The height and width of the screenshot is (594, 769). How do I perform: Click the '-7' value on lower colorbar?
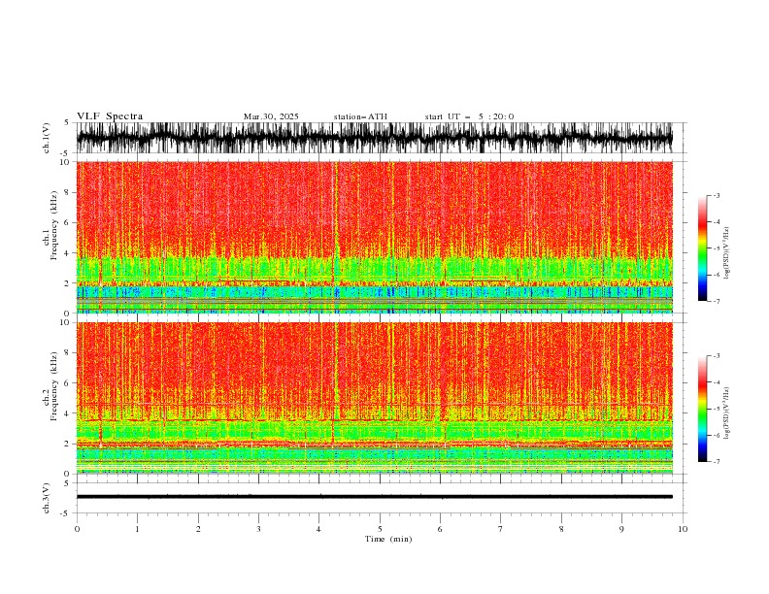[x=716, y=462]
